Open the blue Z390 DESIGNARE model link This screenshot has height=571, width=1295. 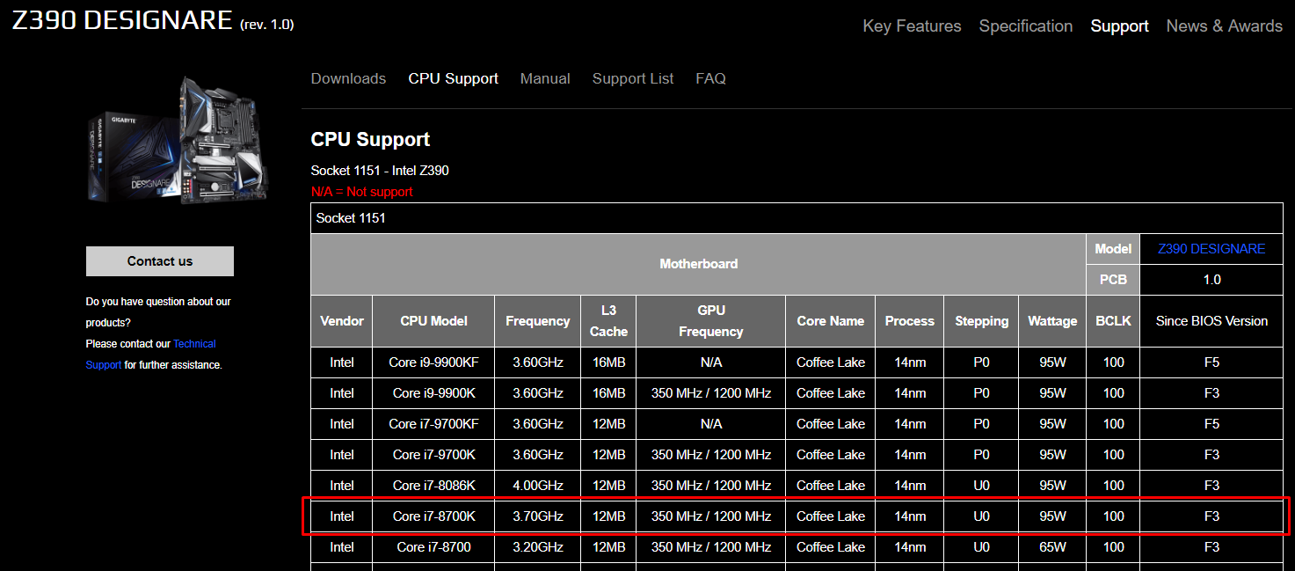(1211, 249)
